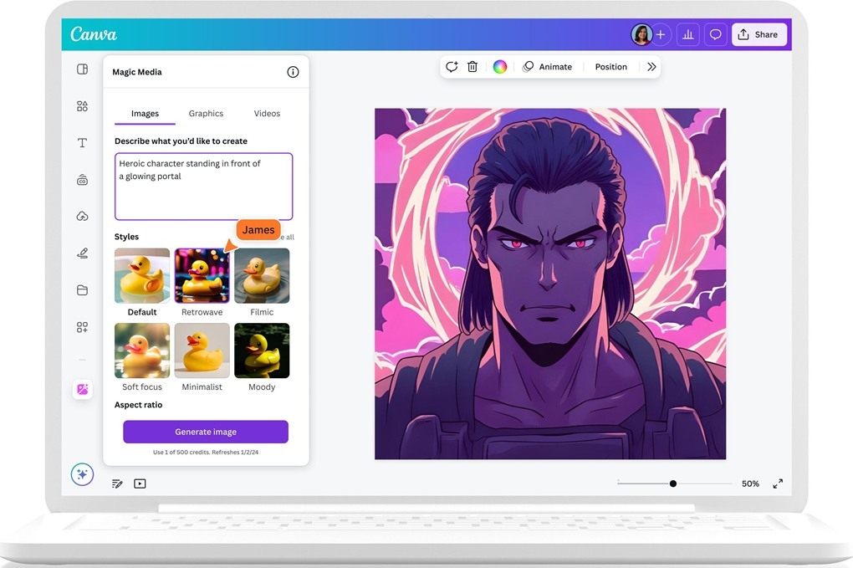Select the Draw tool sidebar icon
This screenshot has width=853, height=568.
[82, 253]
